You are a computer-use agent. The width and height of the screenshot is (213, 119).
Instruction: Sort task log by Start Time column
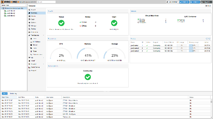click(9, 97)
